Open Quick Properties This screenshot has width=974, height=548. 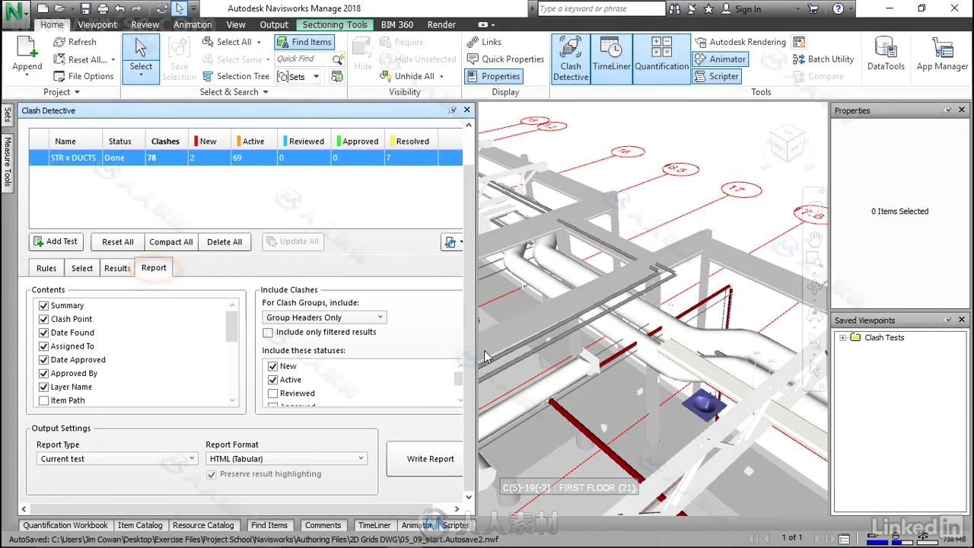point(505,59)
